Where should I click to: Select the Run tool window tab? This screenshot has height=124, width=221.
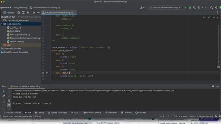(x=28, y=113)
